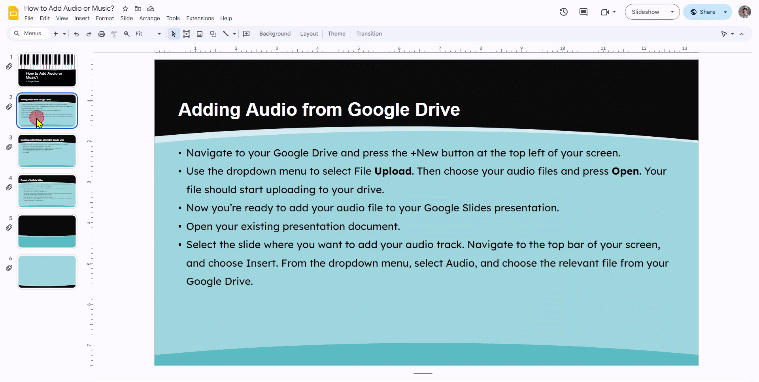The image size is (759, 382).
Task: Select the paint format tool
Action: coord(114,34)
